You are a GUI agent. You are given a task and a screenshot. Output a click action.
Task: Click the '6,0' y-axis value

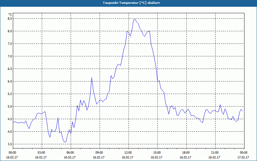point(10,81)
